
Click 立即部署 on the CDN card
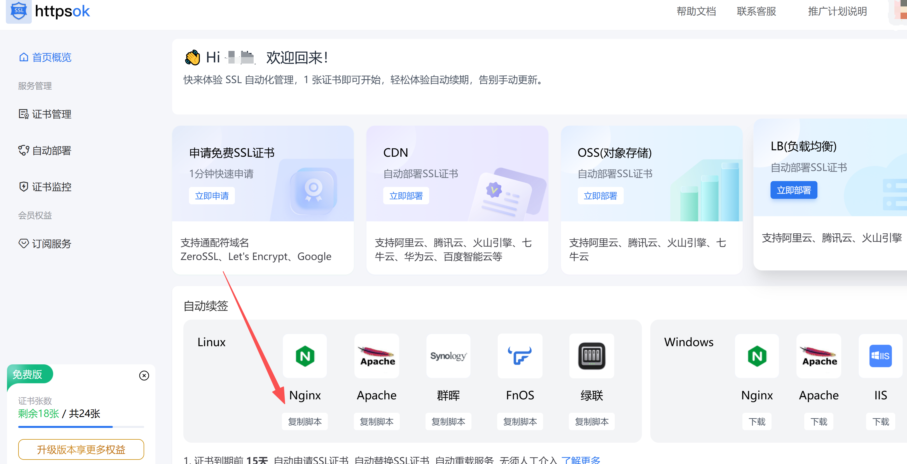pyautogui.click(x=406, y=196)
